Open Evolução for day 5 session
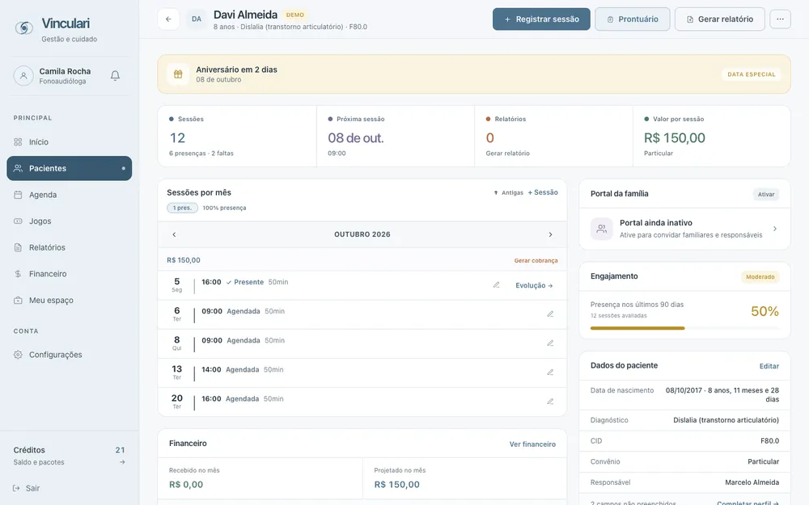 534,285
